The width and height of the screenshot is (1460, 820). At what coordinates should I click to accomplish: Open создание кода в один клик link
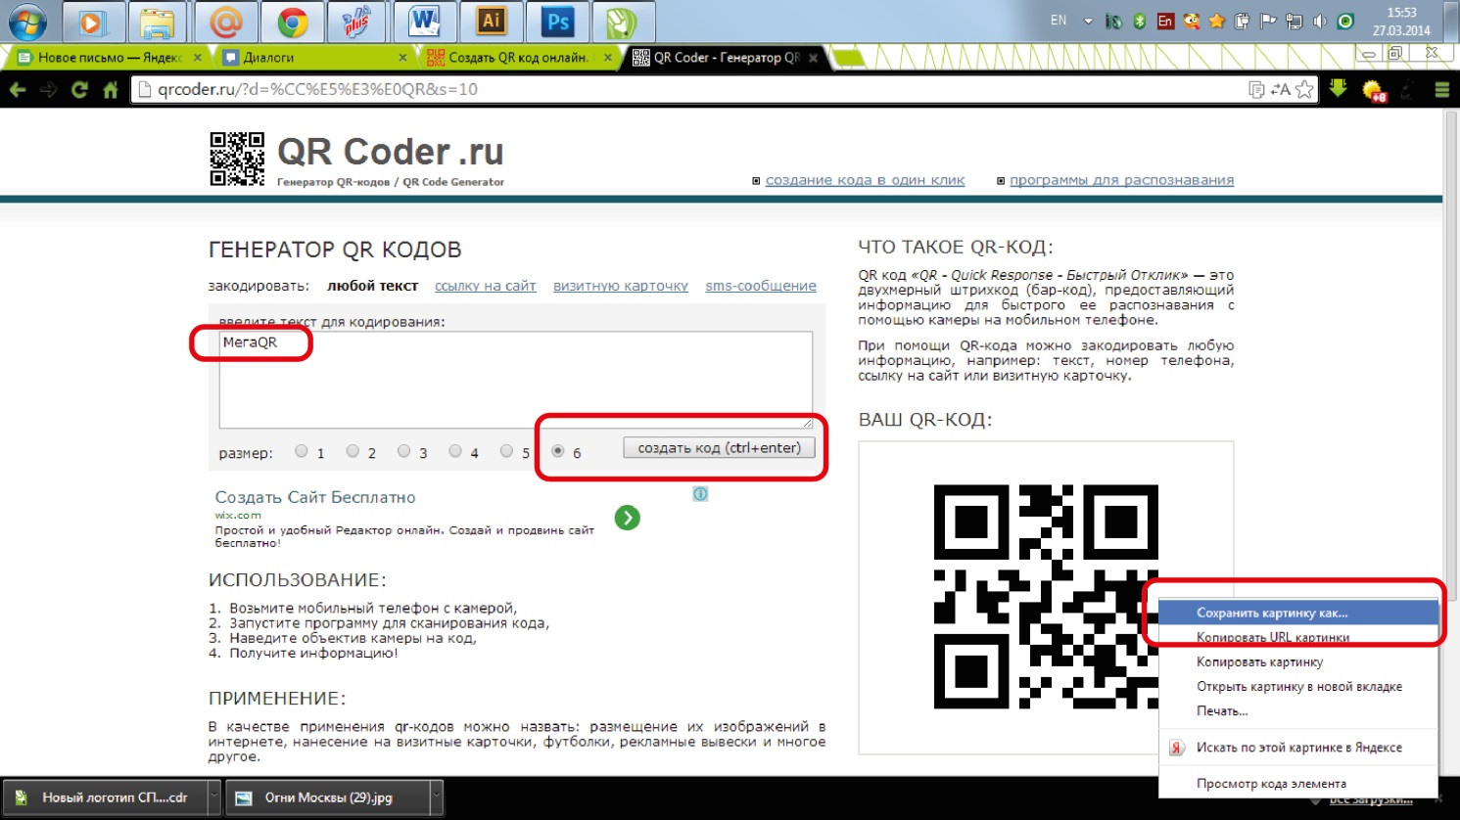pos(865,180)
